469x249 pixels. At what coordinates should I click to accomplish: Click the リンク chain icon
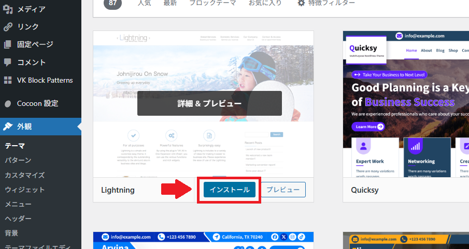coord(8,27)
